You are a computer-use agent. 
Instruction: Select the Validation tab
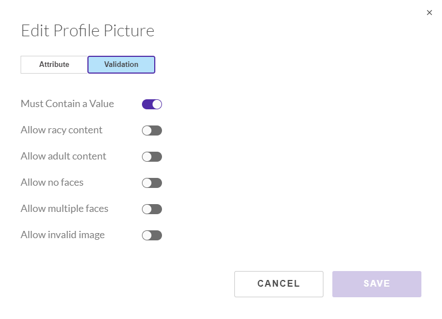(121, 65)
